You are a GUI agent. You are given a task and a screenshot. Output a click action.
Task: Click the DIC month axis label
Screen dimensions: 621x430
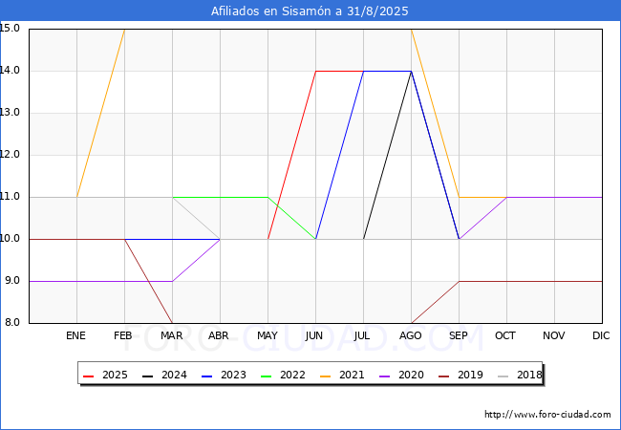click(x=601, y=335)
